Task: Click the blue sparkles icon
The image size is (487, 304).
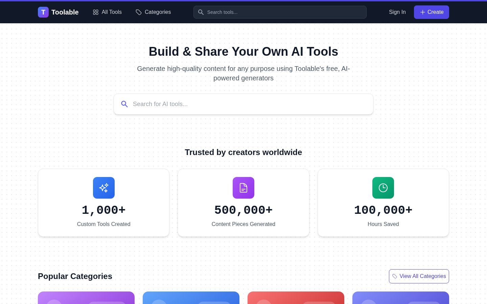Action: click(104, 188)
